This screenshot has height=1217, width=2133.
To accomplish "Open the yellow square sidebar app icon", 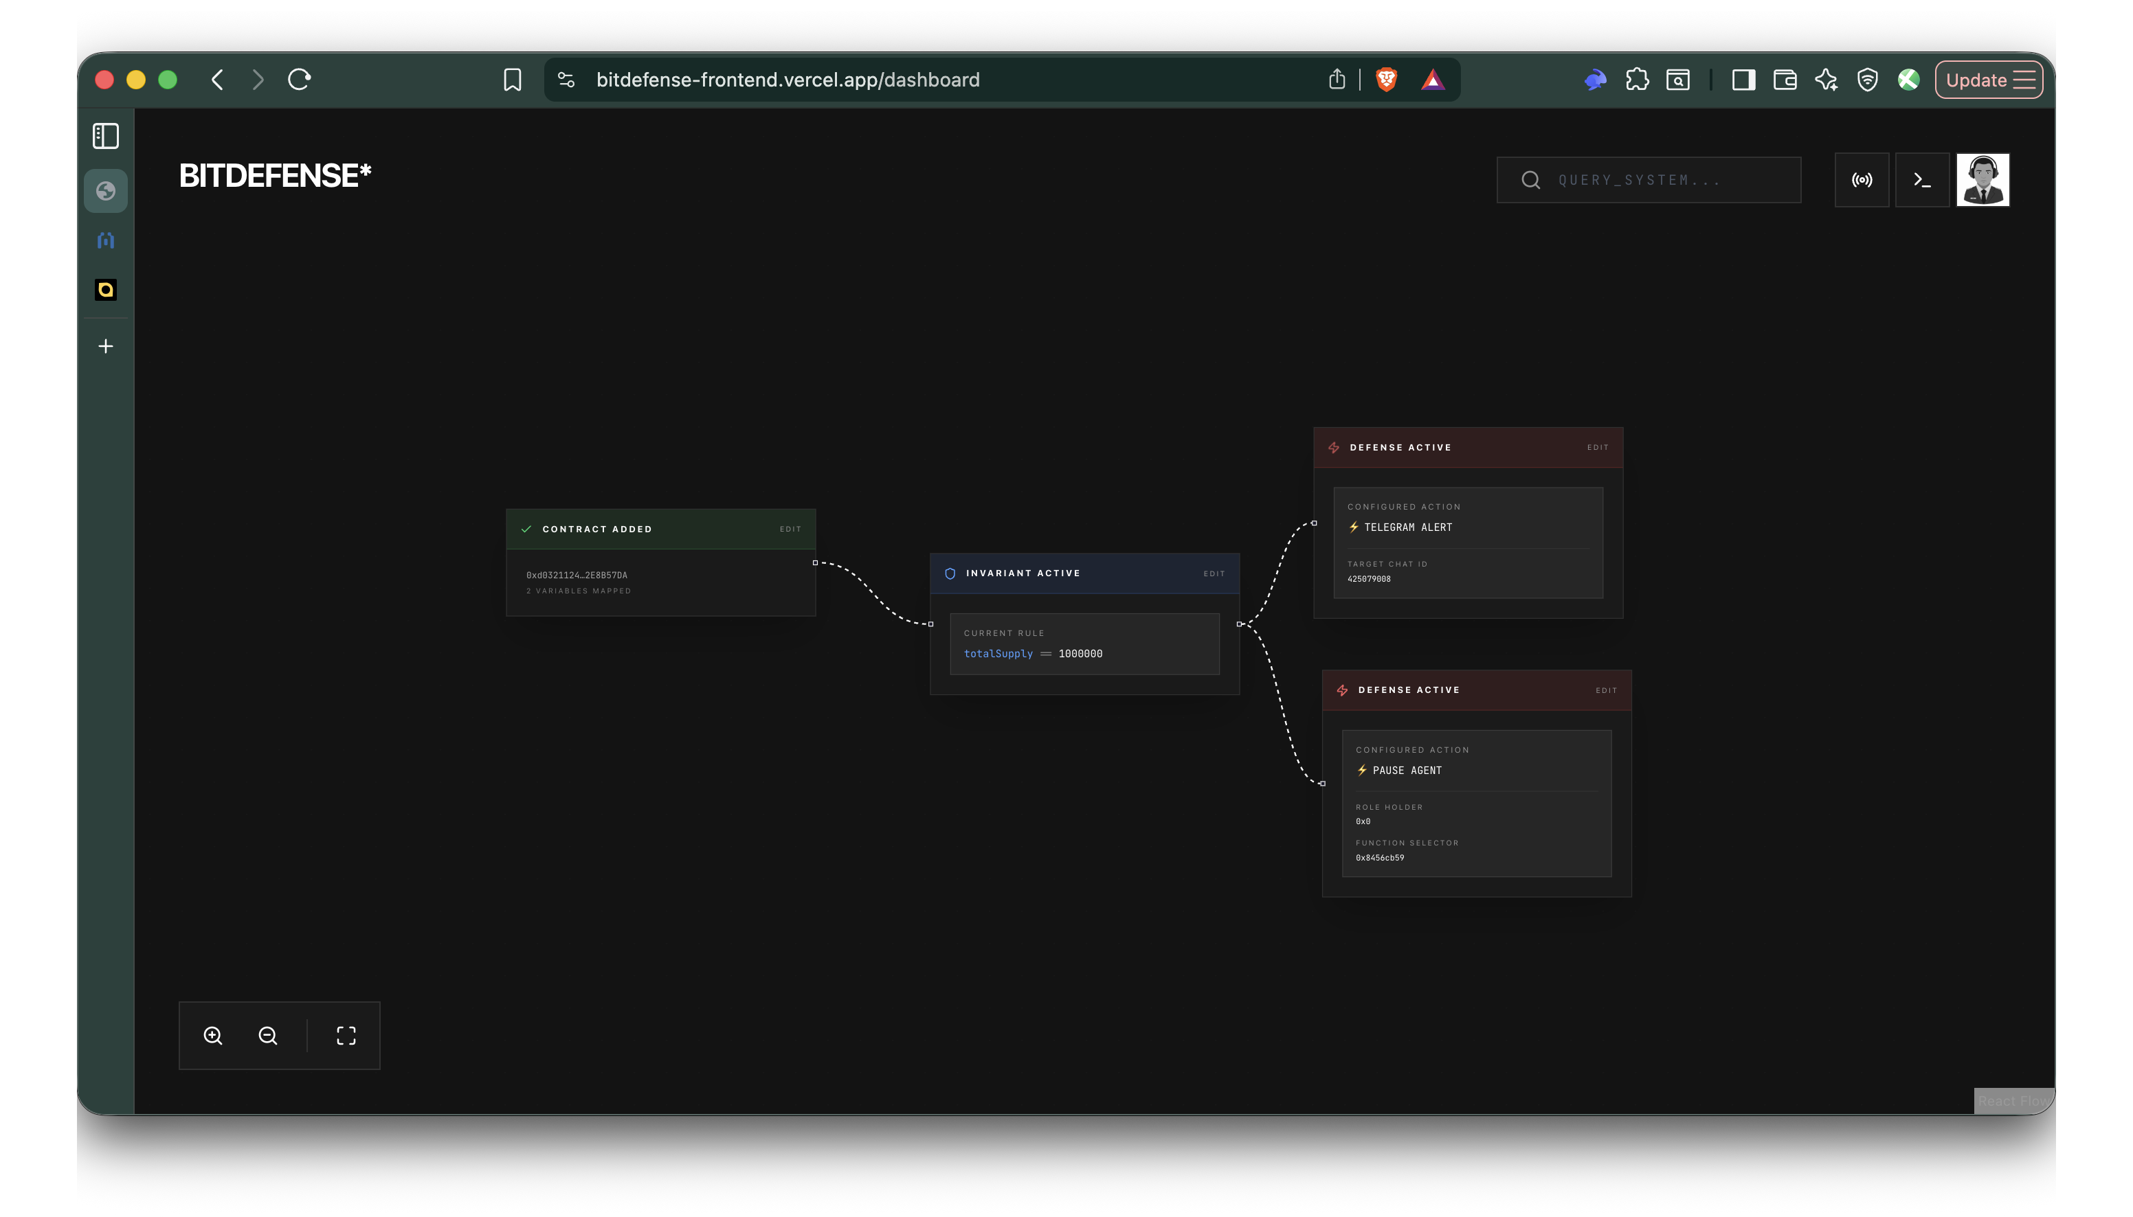I will tap(105, 290).
